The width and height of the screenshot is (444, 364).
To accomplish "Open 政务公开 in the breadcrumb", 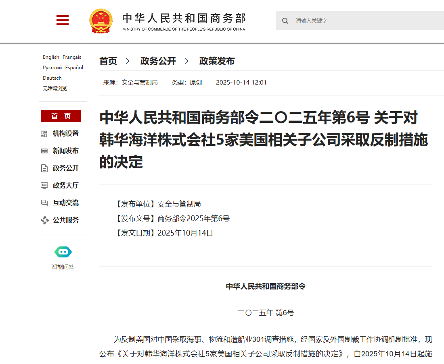I will click(158, 61).
